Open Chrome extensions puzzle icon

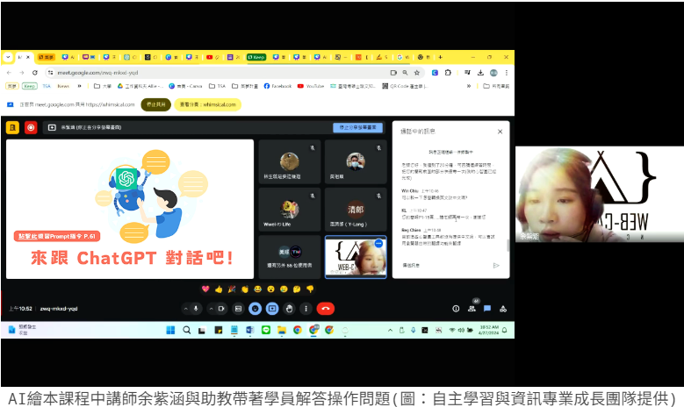448,73
